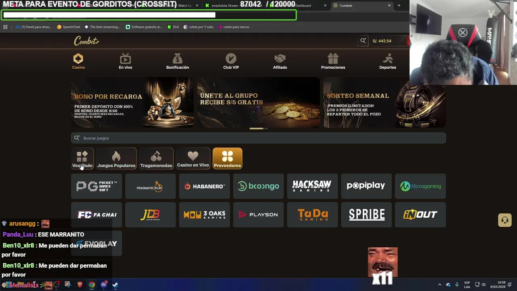The image size is (517, 291).
Task: Open Google Chrome from taskbar
Action: pyautogui.click(x=92, y=285)
